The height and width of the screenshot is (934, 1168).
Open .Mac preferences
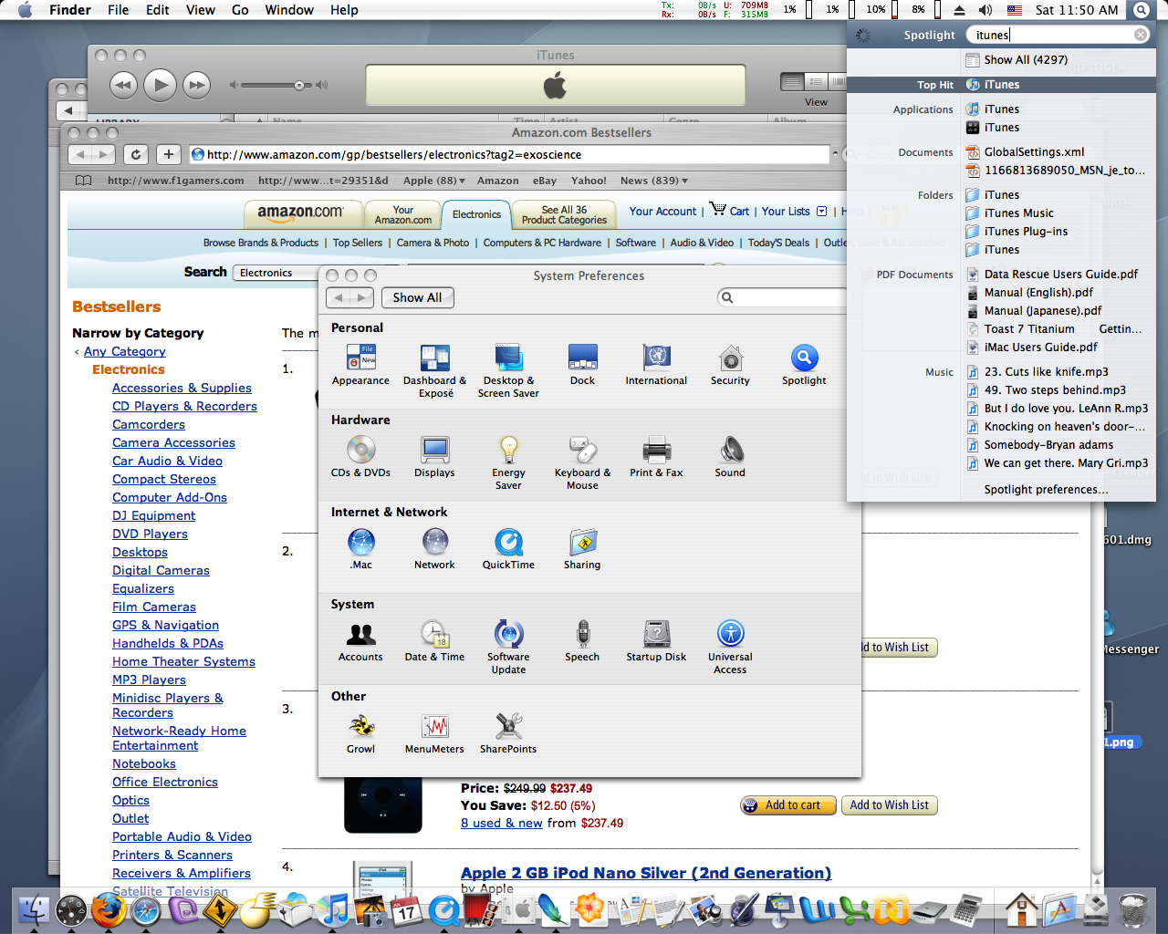coord(360,549)
